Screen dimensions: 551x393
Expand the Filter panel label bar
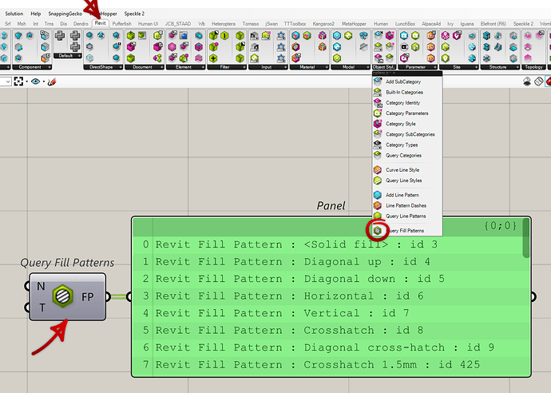[227, 67]
